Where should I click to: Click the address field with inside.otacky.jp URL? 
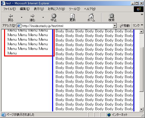pos(67,26)
